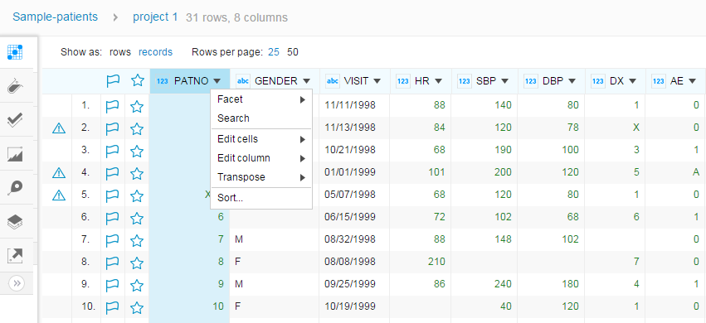Expand the Edit column submenu
The height and width of the screenshot is (323, 706).
click(261, 158)
